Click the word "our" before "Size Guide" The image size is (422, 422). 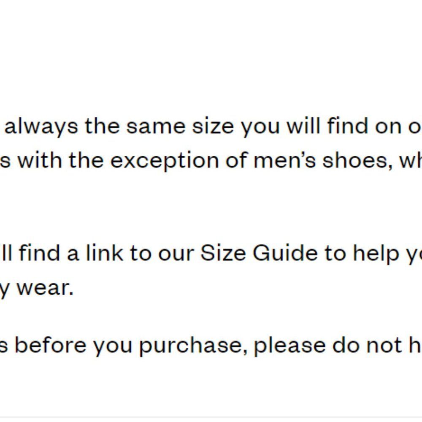point(176,254)
